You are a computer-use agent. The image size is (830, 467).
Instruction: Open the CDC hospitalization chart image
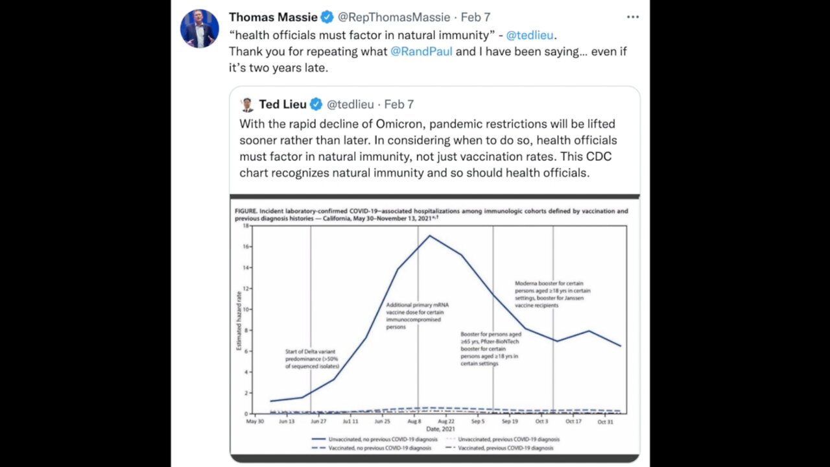(x=434, y=328)
